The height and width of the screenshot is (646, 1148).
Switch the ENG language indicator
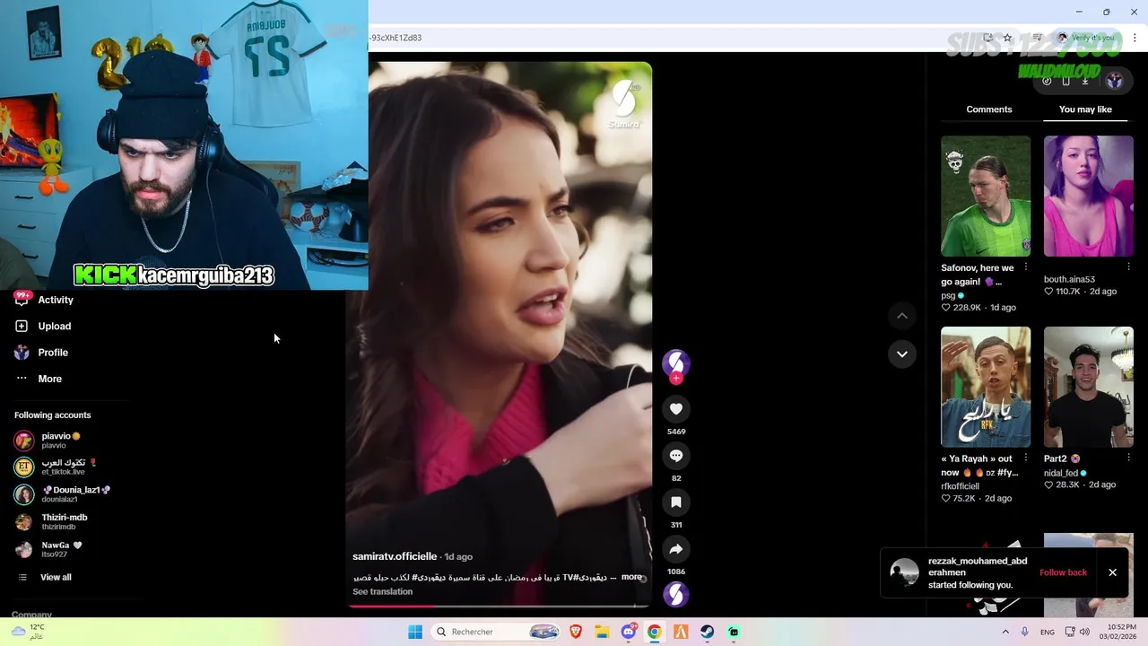[1047, 632]
